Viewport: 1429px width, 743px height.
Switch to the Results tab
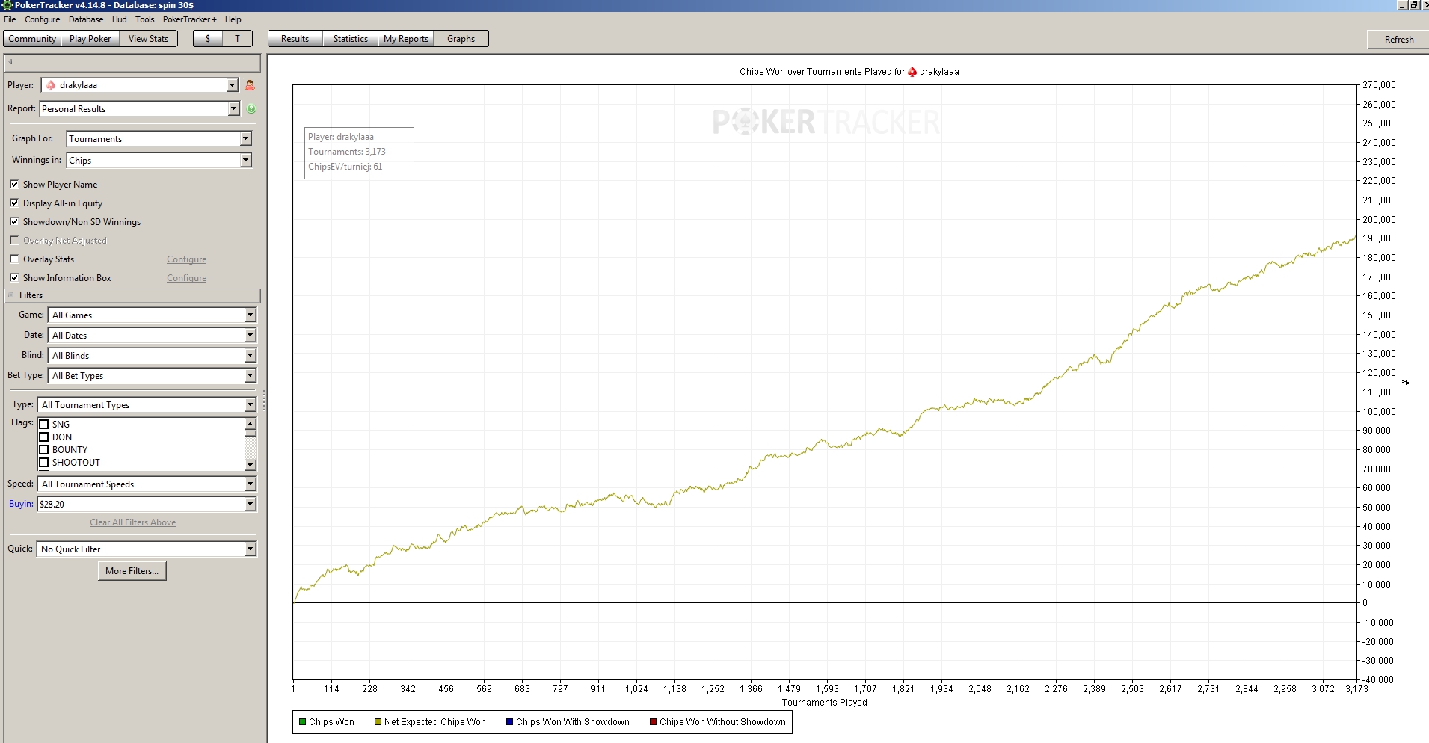coord(295,39)
